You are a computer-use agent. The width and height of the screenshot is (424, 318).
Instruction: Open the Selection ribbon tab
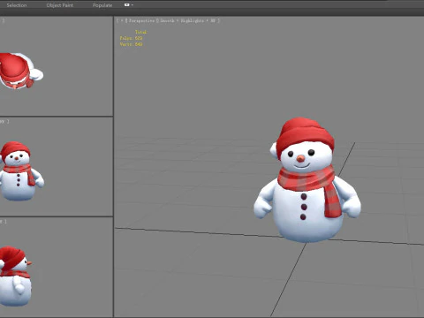coord(17,5)
